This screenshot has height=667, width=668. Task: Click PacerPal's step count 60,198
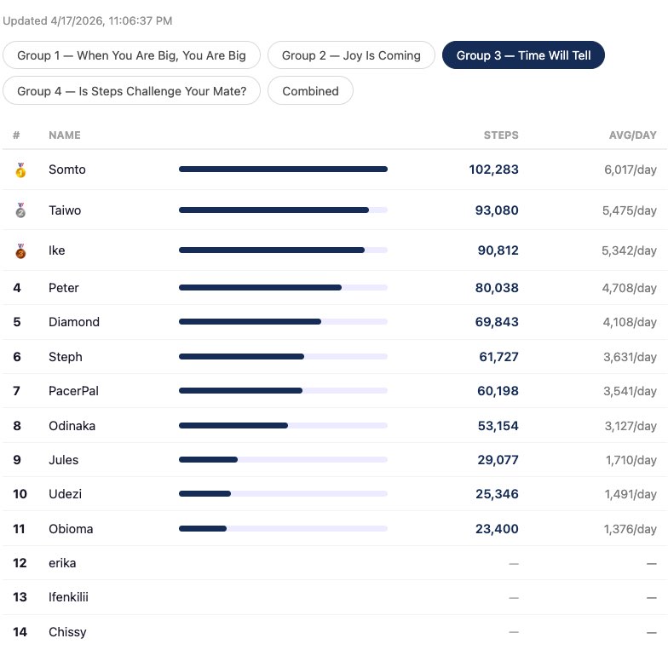(x=498, y=391)
